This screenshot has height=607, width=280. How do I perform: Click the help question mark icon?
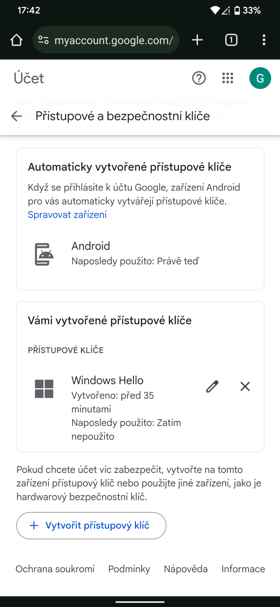[199, 78]
